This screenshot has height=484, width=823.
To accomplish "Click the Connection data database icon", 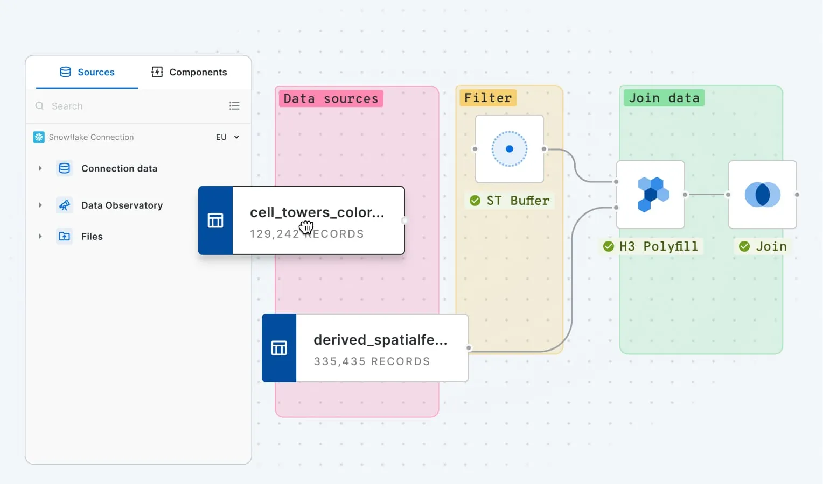I will [x=65, y=168].
